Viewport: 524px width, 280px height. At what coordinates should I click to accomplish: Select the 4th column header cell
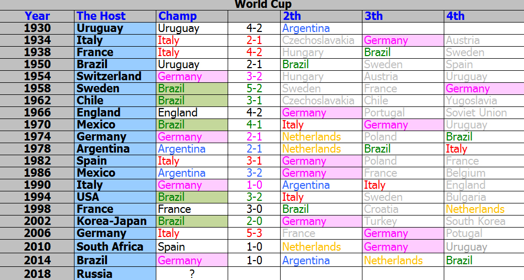484,16
